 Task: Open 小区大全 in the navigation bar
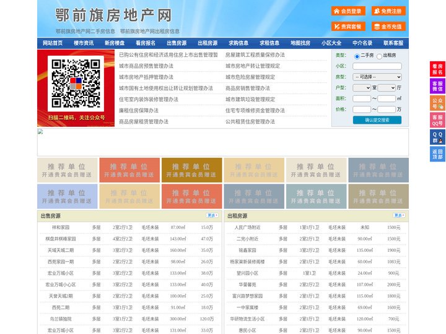pos(331,43)
